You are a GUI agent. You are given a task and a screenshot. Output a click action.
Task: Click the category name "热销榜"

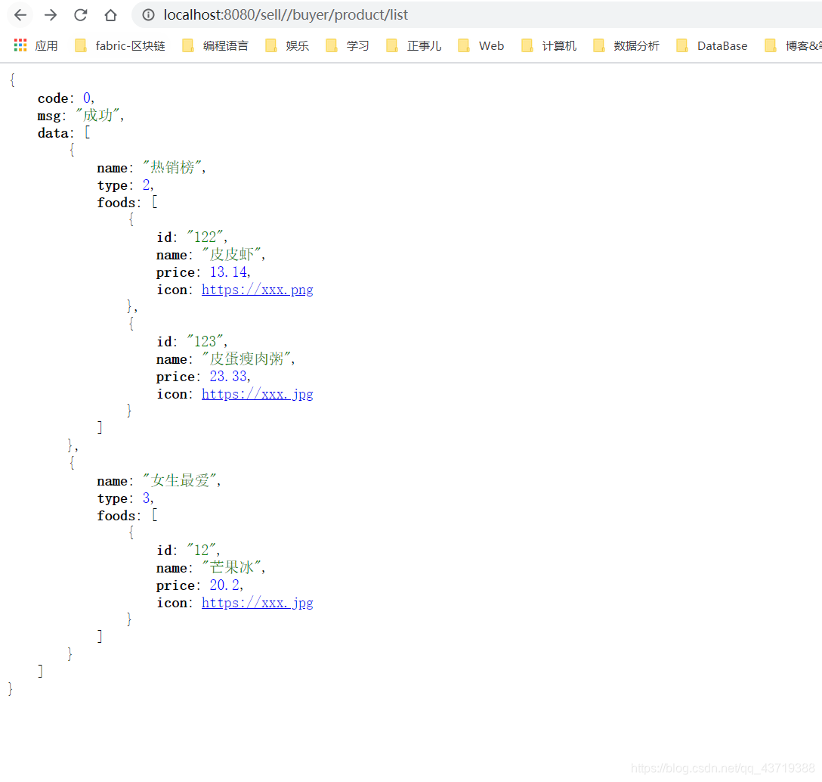[172, 167]
